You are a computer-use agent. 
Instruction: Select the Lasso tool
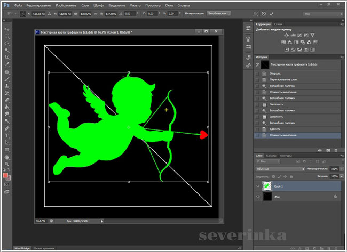click(x=6, y=43)
